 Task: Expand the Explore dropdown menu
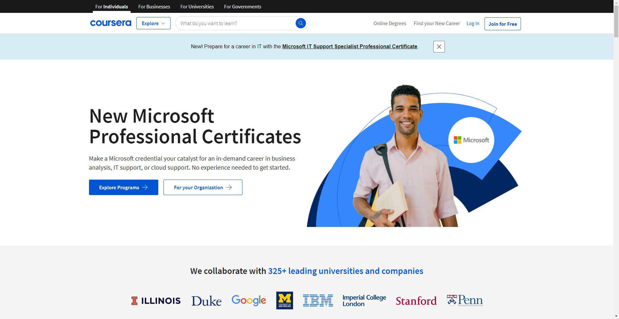pyautogui.click(x=153, y=23)
